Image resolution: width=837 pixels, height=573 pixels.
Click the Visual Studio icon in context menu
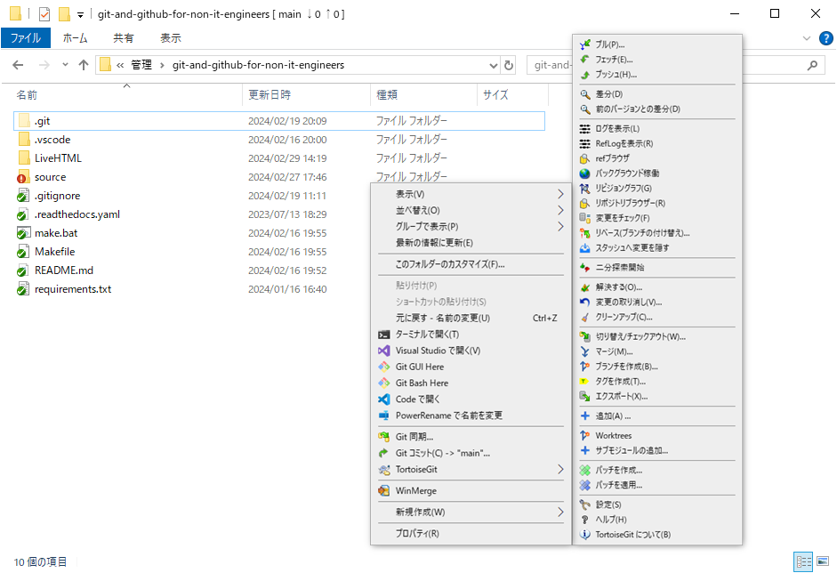(x=383, y=351)
